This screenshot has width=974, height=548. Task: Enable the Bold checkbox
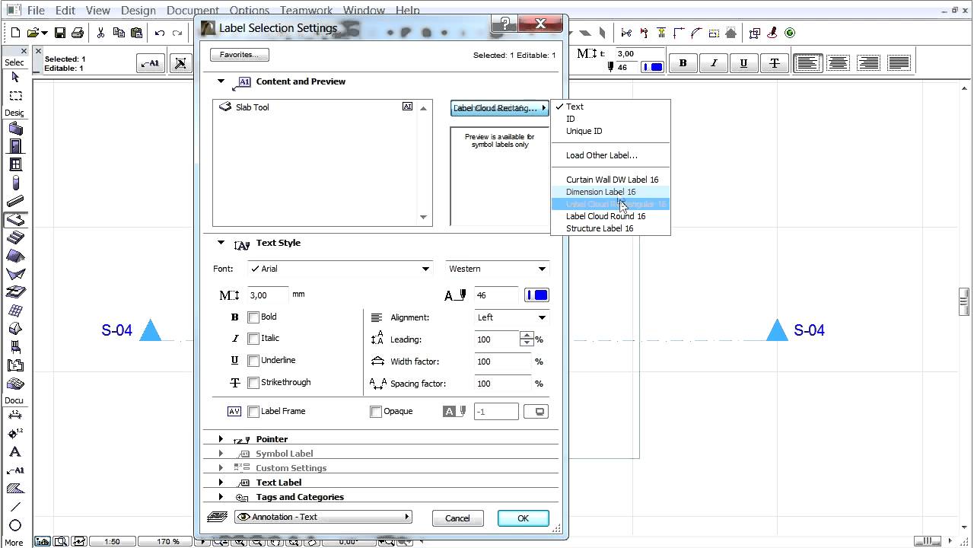click(253, 317)
